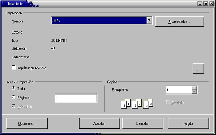
Task: Enable the Imprimir en archivo checkbox
Action: click(14, 67)
